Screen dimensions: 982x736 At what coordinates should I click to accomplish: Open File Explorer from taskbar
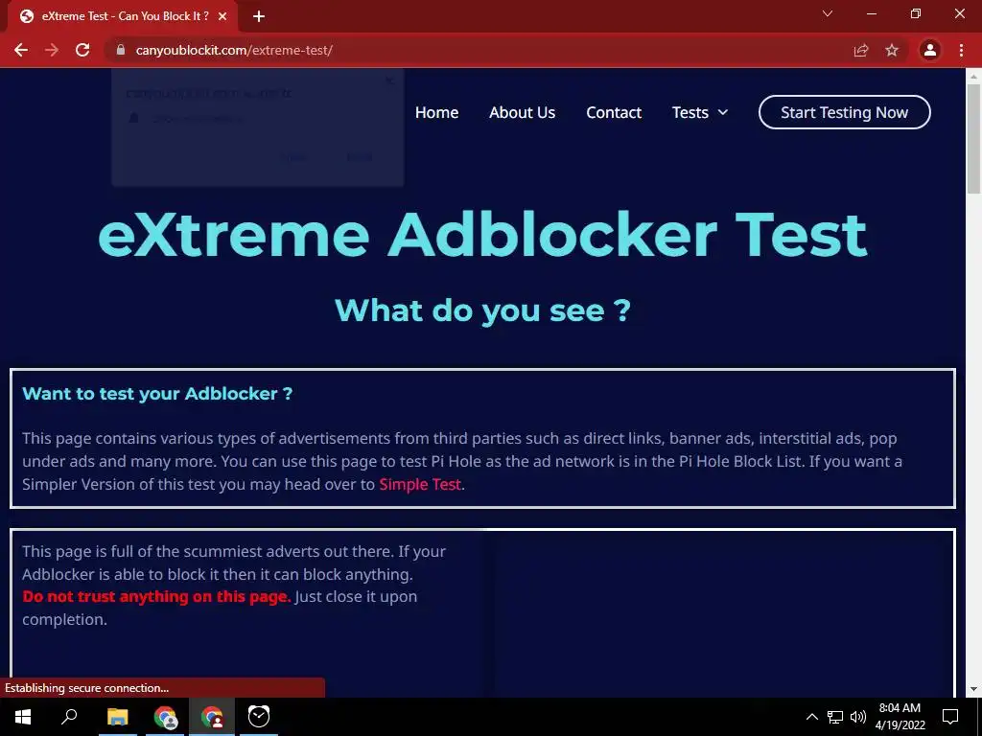click(x=117, y=717)
